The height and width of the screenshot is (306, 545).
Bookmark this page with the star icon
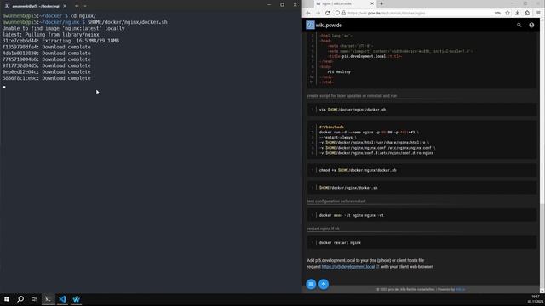click(508, 13)
